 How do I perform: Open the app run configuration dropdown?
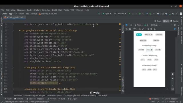click(x=107, y=14)
